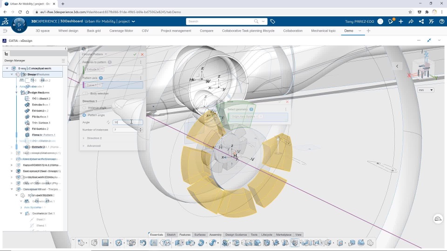The height and width of the screenshot is (251, 447).
Task: Switch to the Sketch toolbar tab
Action: (171, 235)
